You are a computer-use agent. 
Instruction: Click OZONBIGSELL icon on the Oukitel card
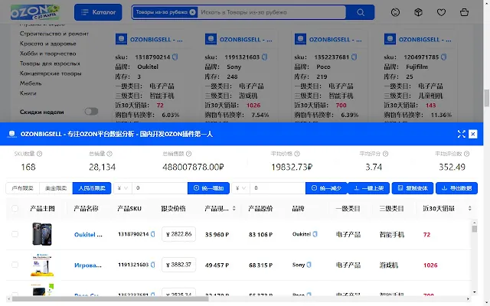coord(121,39)
